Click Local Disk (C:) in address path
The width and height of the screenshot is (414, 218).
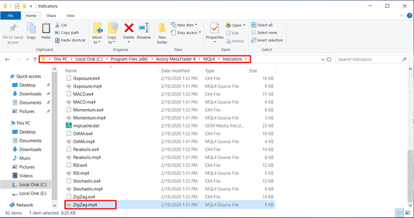tap(89, 59)
